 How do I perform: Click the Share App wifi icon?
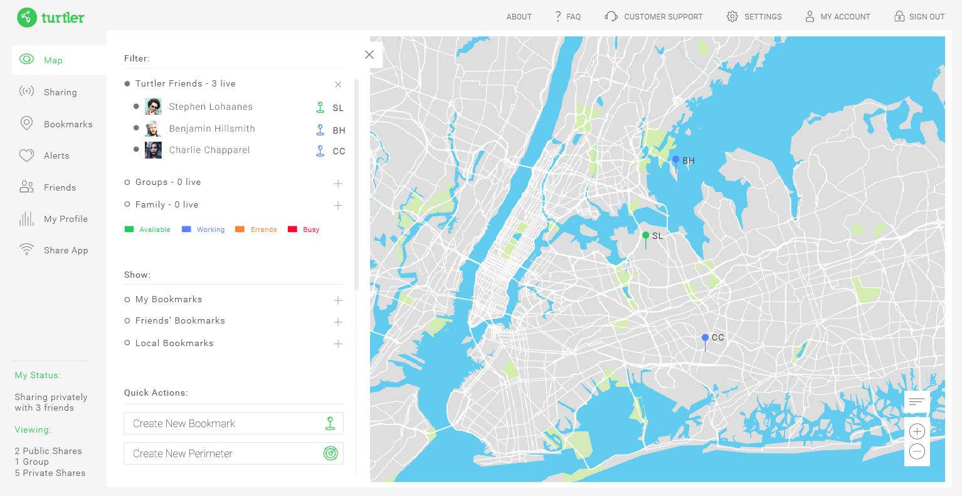coord(26,250)
